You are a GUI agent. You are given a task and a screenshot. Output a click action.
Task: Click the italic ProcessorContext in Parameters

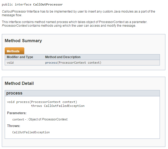[55, 119]
